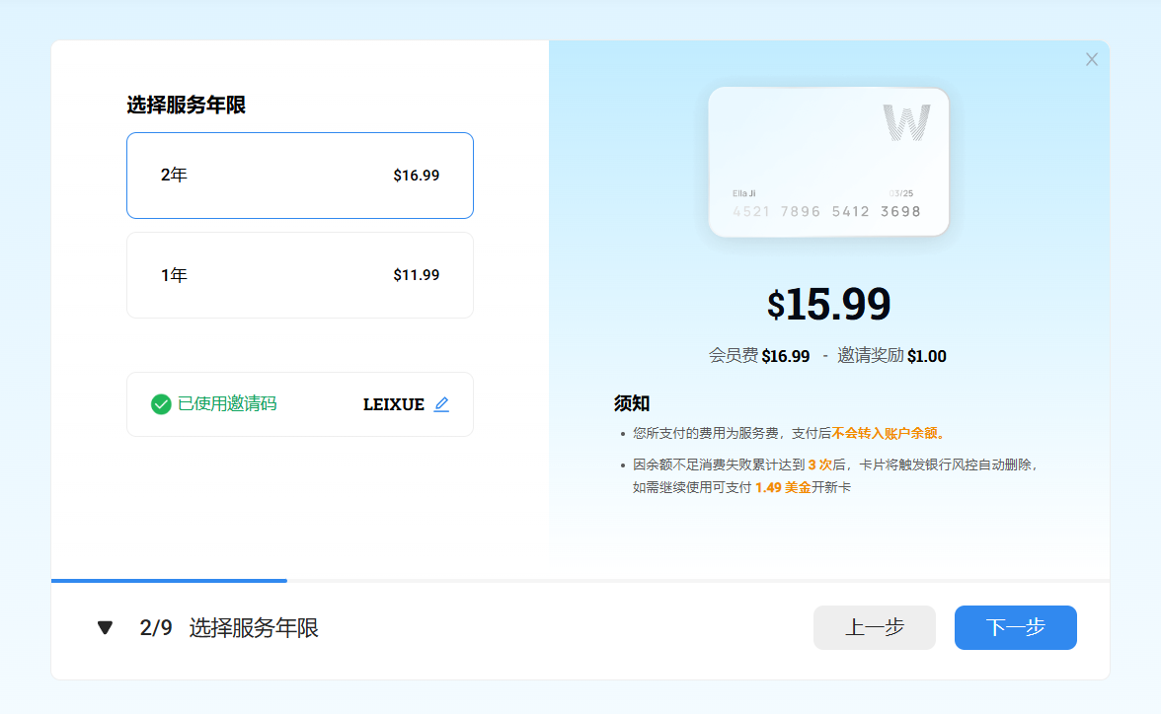Click the $15.99 total price
1161x714 pixels.
click(x=828, y=305)
